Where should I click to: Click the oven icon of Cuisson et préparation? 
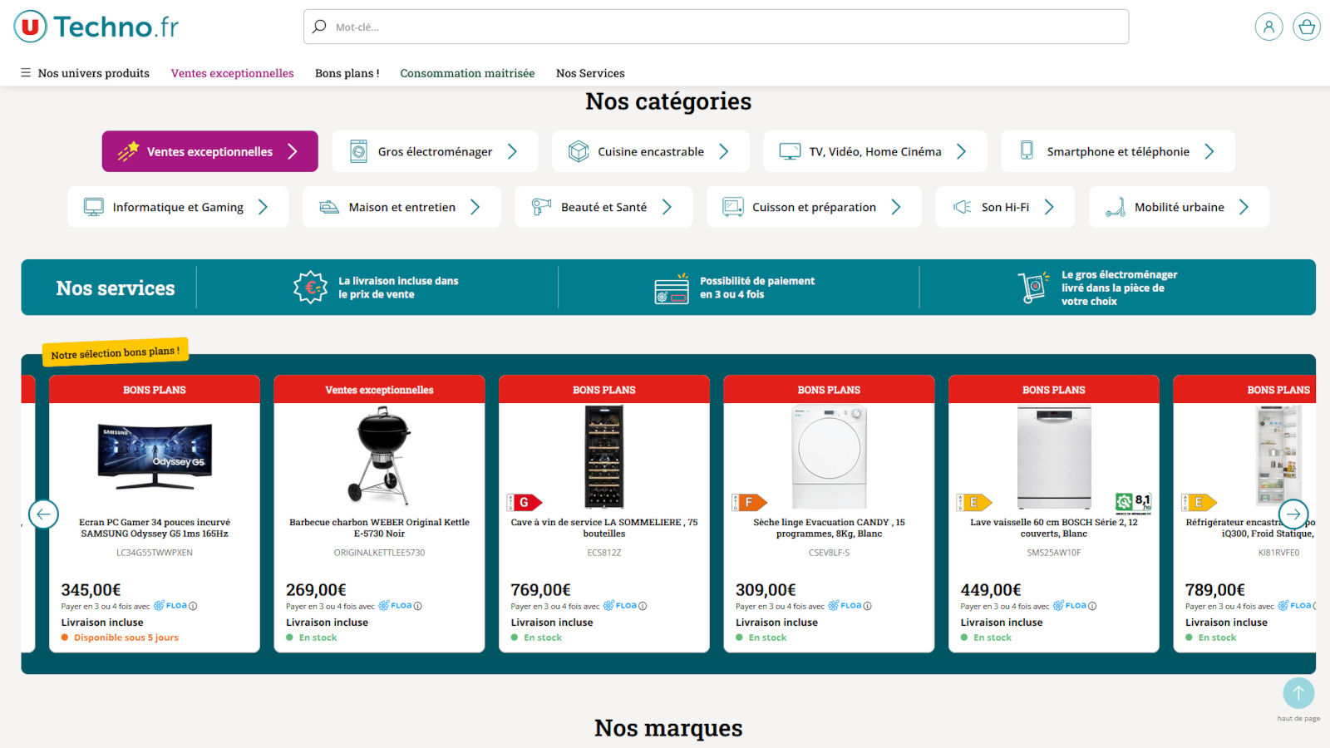point(733,207)
